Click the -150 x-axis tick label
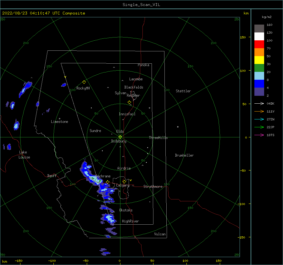 pyautogui.click(x=19, y=261)
